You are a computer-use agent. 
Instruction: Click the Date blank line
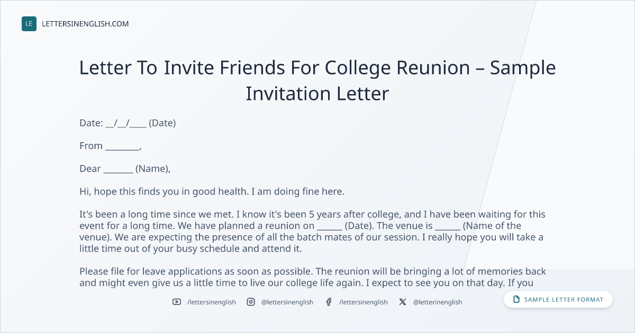point(126,123)
